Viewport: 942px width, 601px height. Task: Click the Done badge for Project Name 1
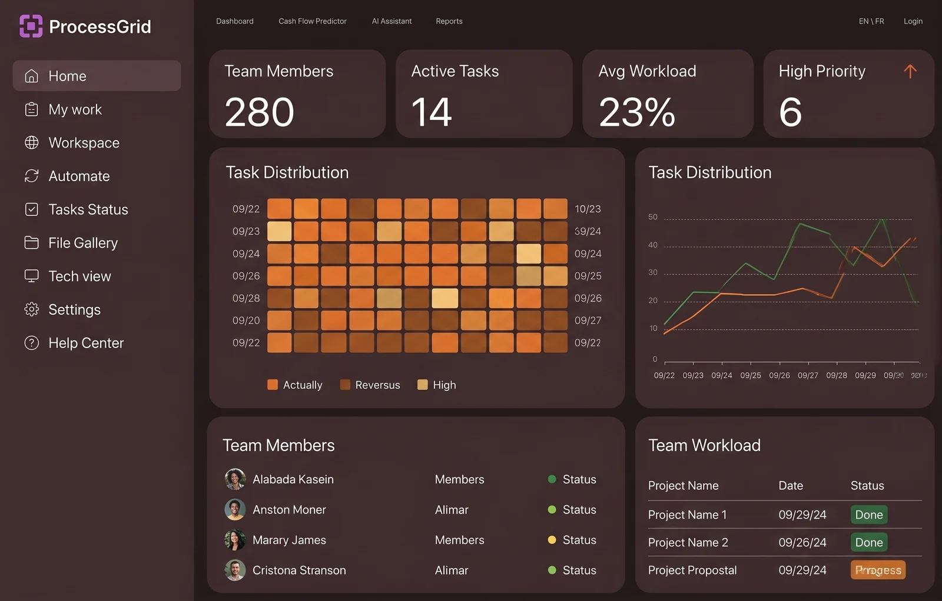click(x=869, y=515)
